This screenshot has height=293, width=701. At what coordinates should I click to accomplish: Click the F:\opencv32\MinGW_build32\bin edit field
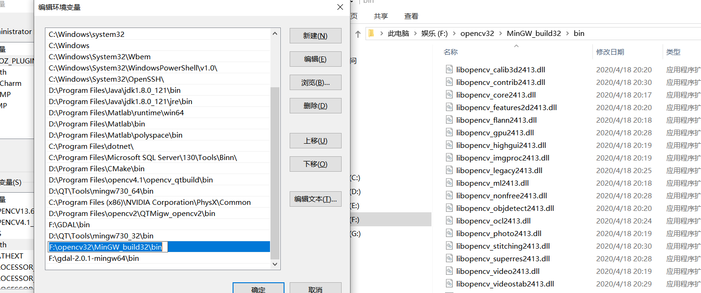[108, 247]
